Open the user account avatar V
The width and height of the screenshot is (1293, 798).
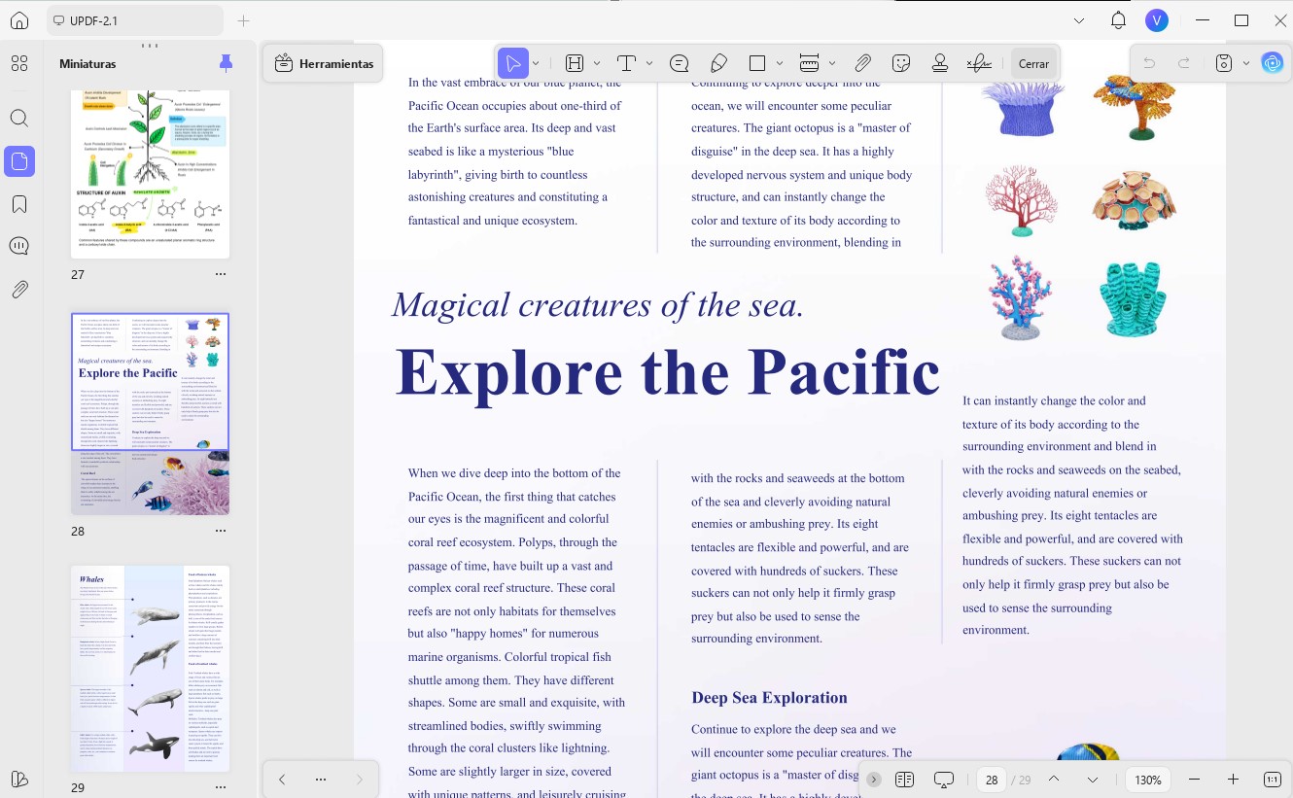pyautogui.click(x=1156, y=20)
